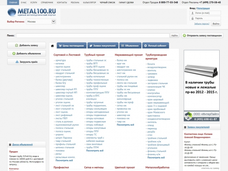The height and width of the screenshot is (171, 228).
Task: Click the user icon in login field
Action: [x=192, y=13]
